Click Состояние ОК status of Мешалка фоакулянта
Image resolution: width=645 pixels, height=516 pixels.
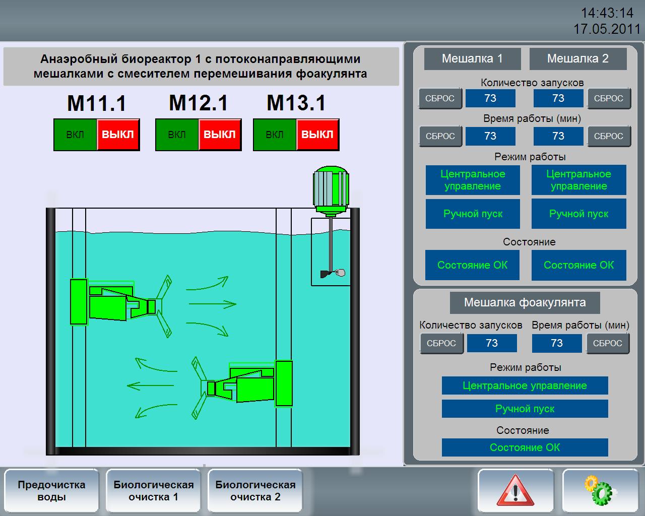coord(525,447)
